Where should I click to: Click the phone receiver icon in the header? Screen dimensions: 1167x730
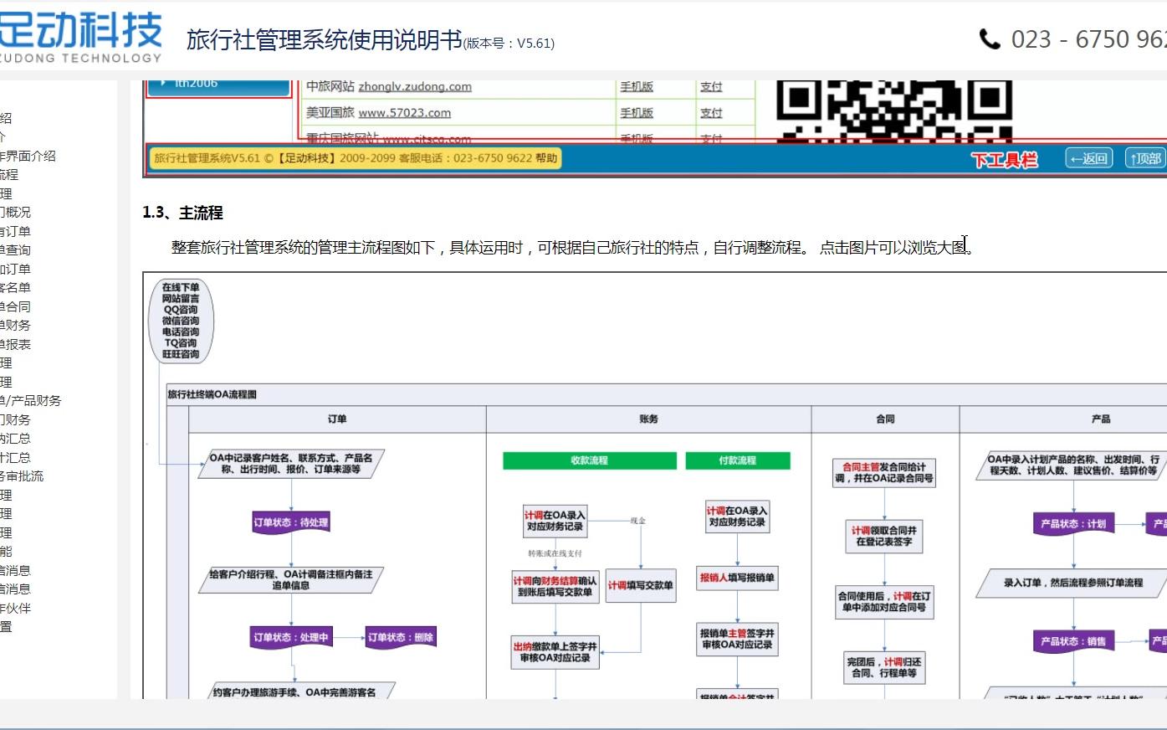point(990,39)
